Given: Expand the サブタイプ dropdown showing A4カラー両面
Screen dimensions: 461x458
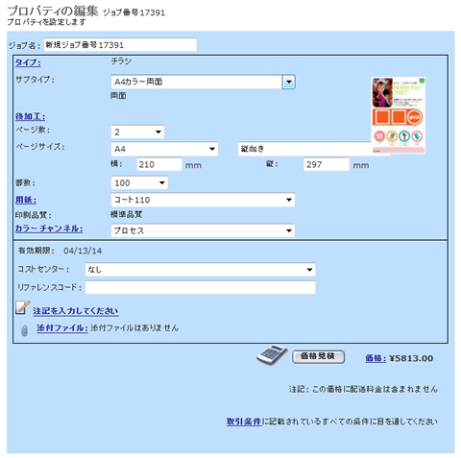Looking at the screenshot, I should pyautogui.click(x=203, y=82).
